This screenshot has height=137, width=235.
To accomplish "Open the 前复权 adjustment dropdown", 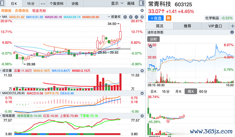I will 114,17.
